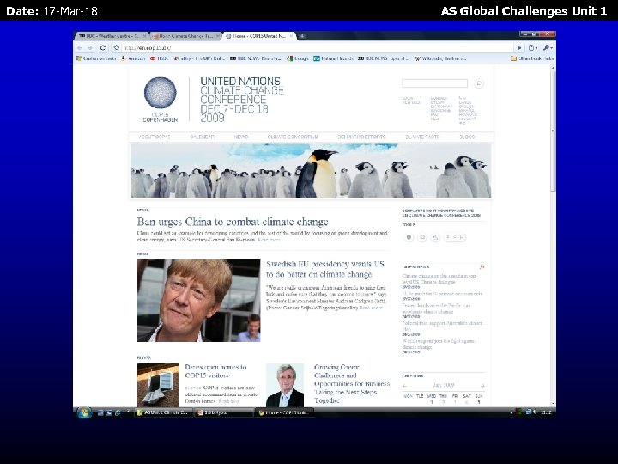Close the Home - COP15 tab
618x464 pixels.
click(291, 36)
